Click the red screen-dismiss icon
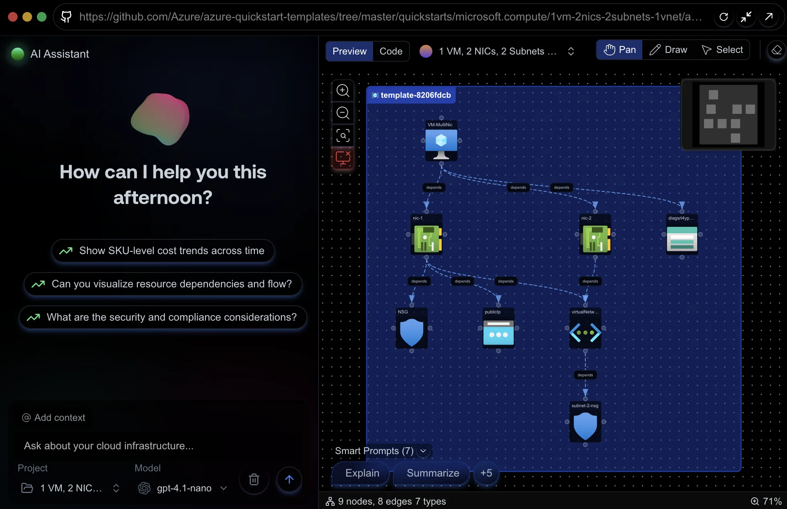The height and width of the screenshot is (509, 787). coord(343,158)
